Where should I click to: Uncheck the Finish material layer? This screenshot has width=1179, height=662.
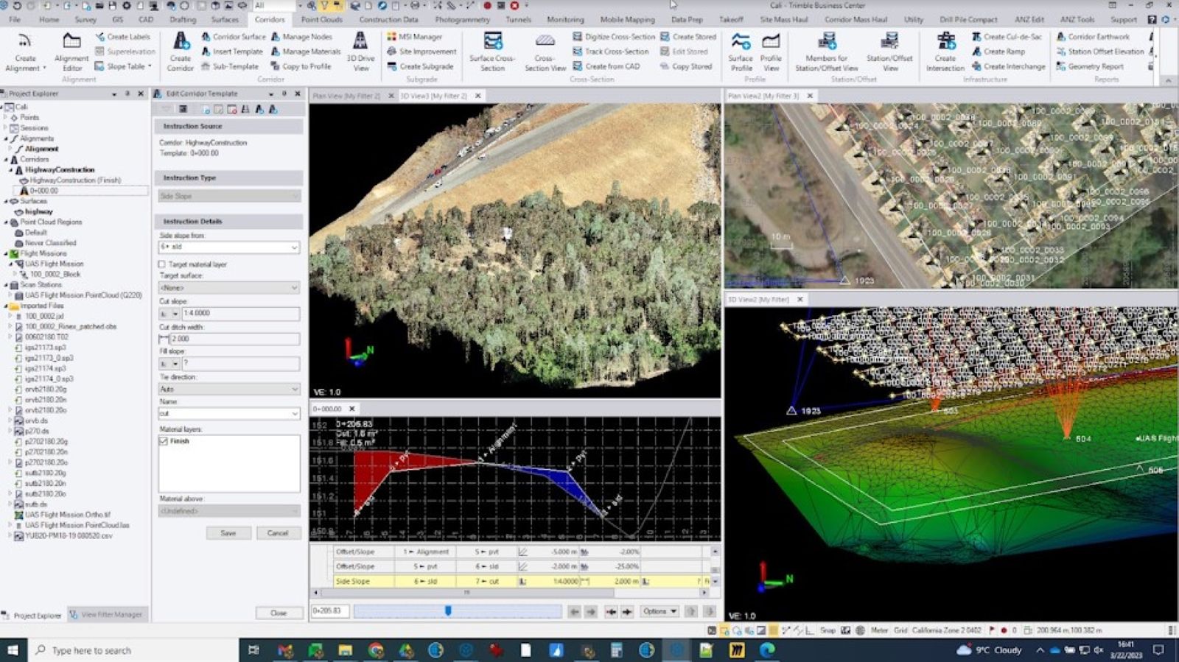coord(164,441)
